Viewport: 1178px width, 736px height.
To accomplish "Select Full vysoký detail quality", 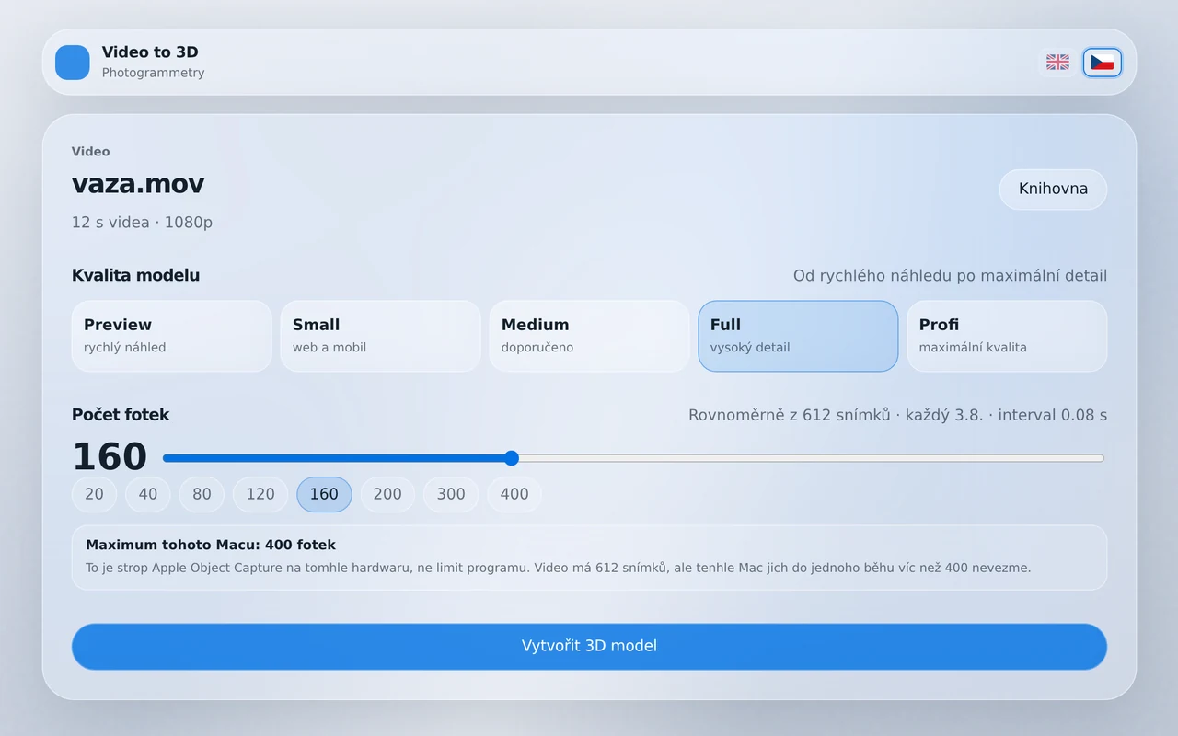I will pos(798,336).
